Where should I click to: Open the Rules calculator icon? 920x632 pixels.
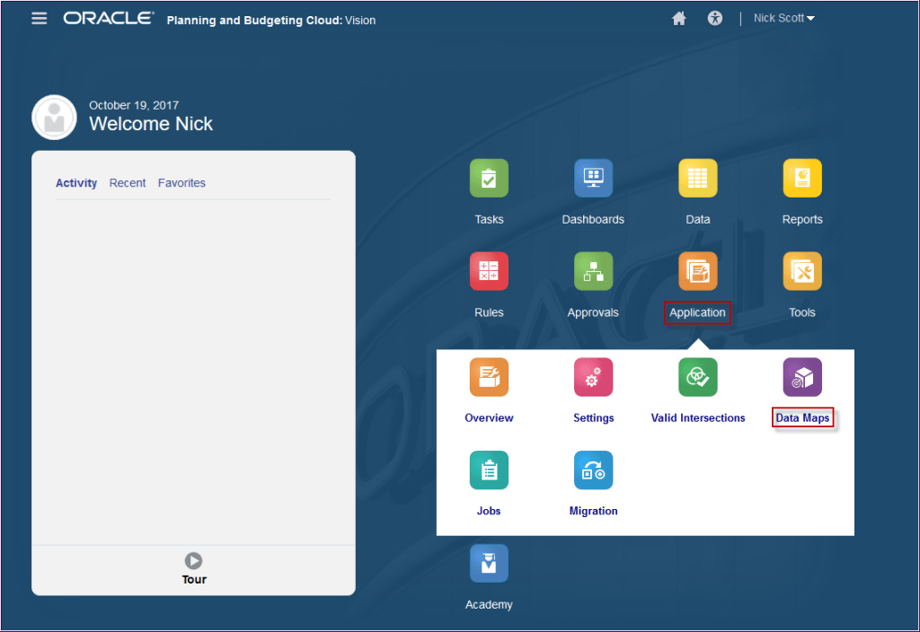[x=489, y=271]
